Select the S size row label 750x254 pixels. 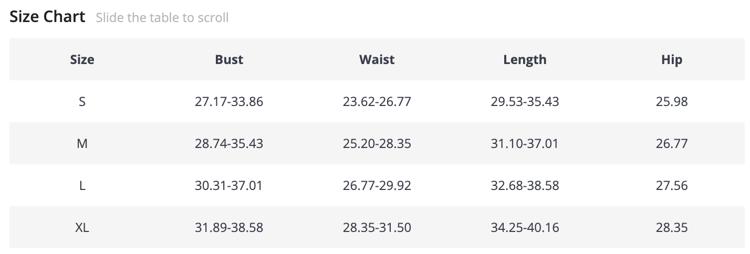[x=82, y=102]
